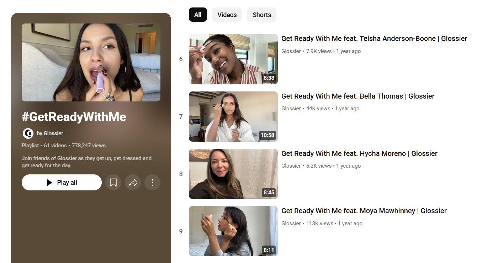Click the 'Join friends of Glossier' description text
This screenshot has height=263, width=477.
point(86,162)
